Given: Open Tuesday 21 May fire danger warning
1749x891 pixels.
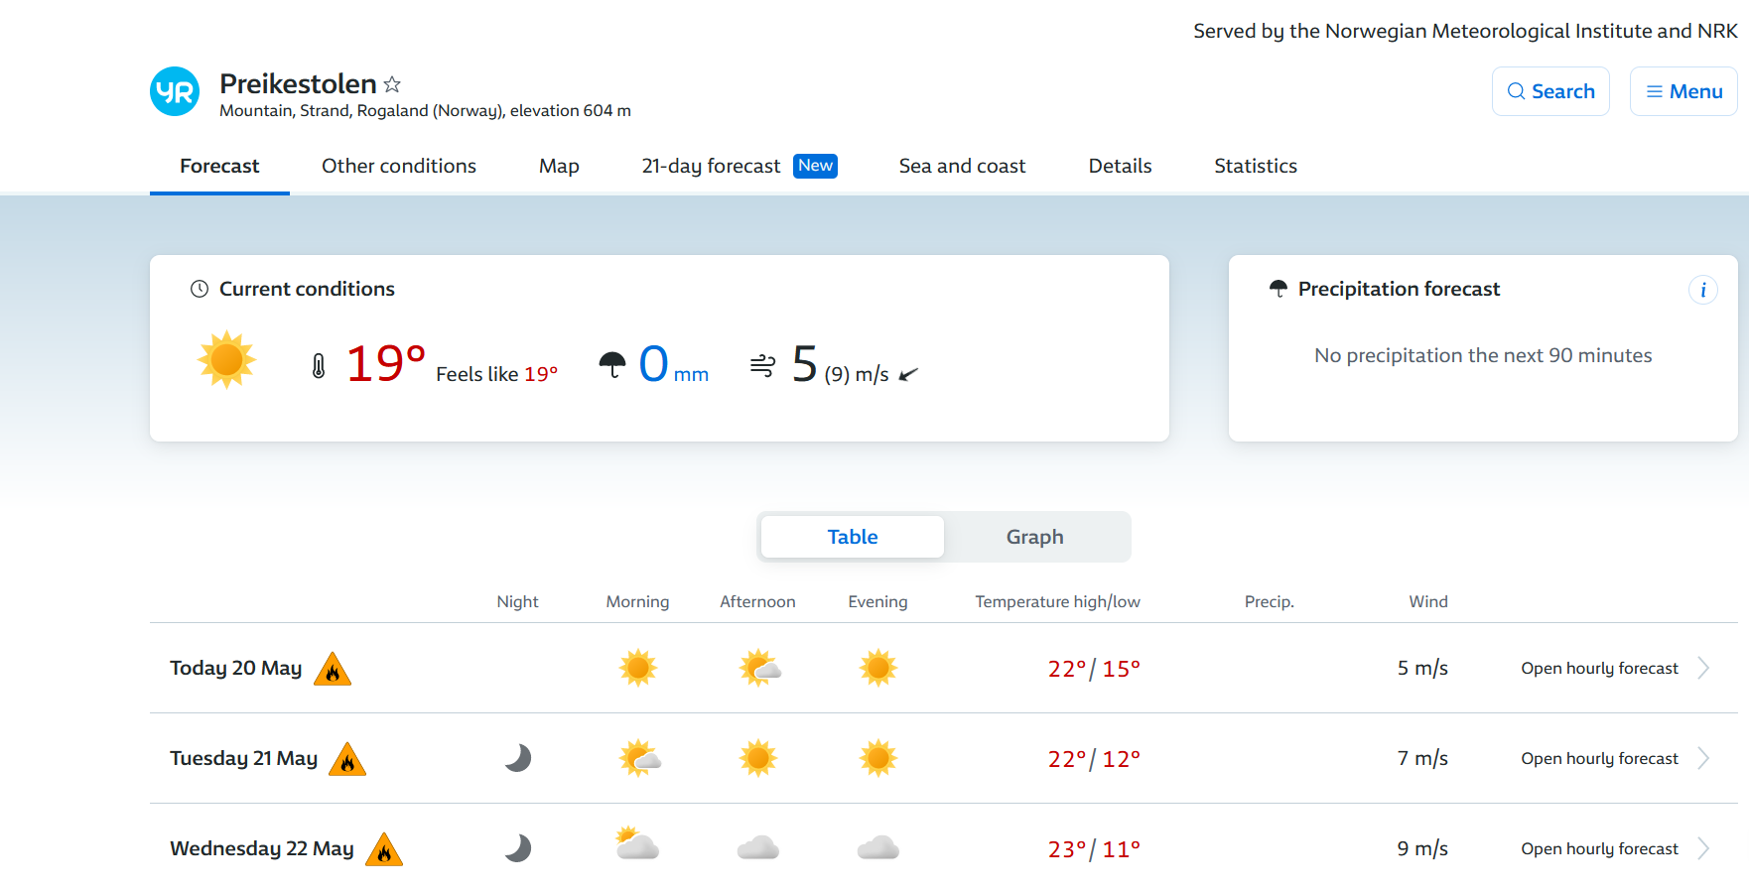Looking at the screenshot, I should point(347,760).
